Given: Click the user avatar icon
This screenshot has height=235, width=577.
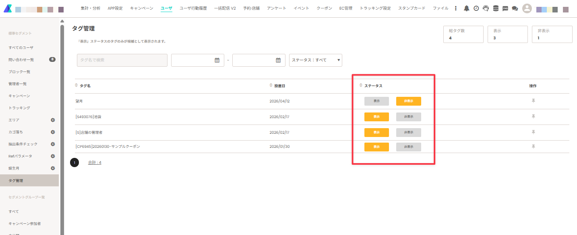Looking at the screenshot, I should click(x=527, y=8).
